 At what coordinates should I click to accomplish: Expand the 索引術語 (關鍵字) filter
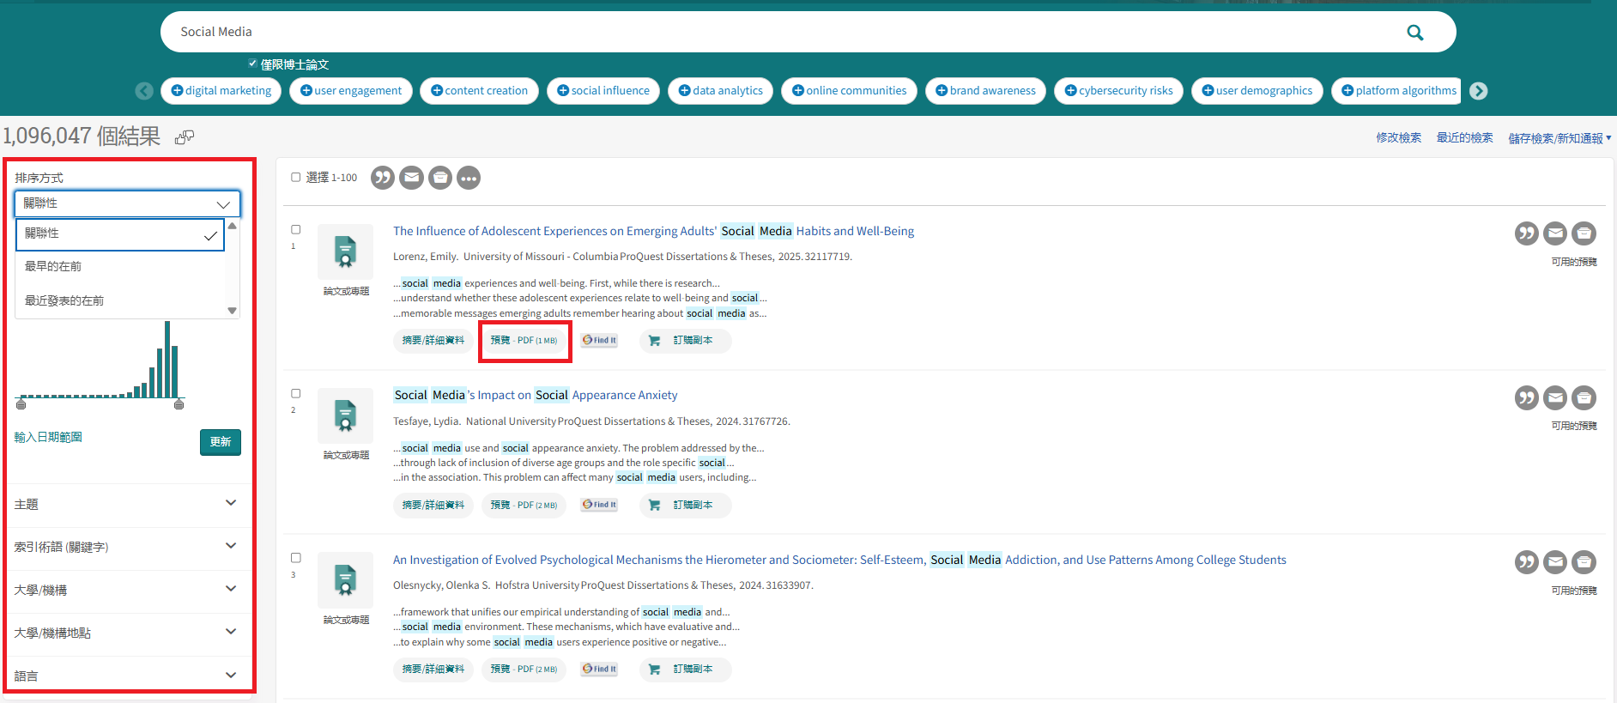(x=125, y=547)
